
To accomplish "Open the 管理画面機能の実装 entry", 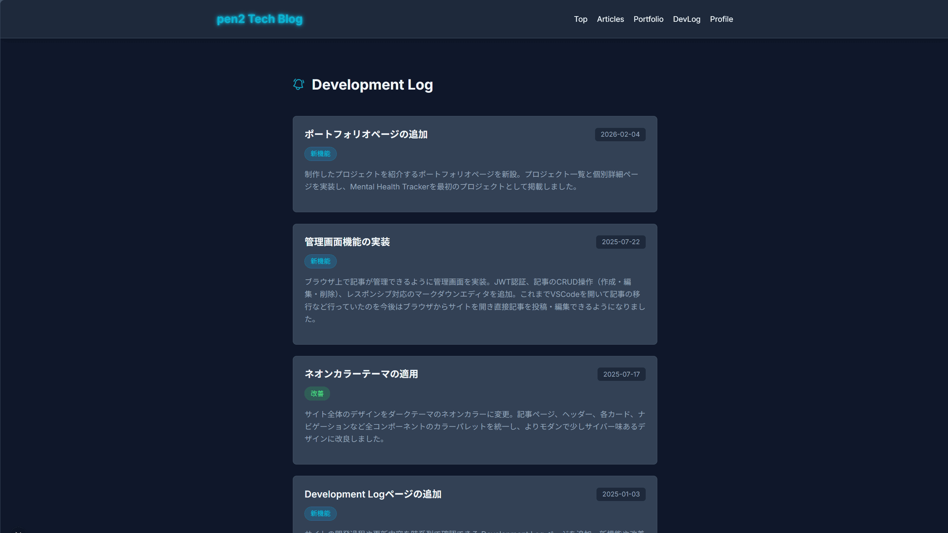I will 347,242.
